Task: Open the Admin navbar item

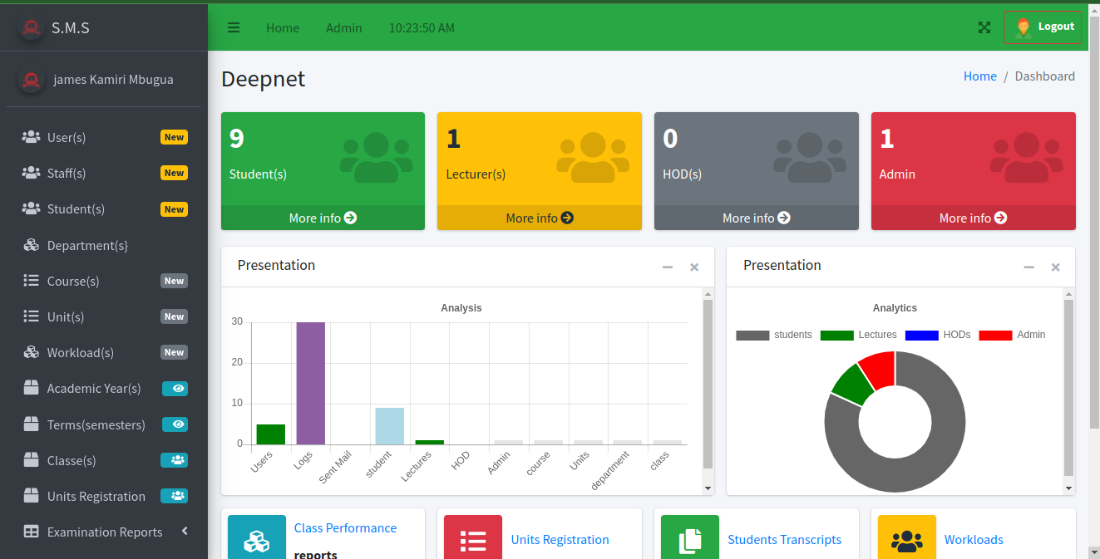Action: click(343, 27)
